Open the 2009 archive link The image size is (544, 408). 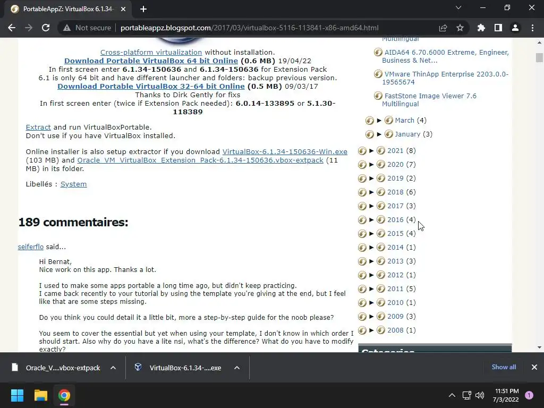395,317
